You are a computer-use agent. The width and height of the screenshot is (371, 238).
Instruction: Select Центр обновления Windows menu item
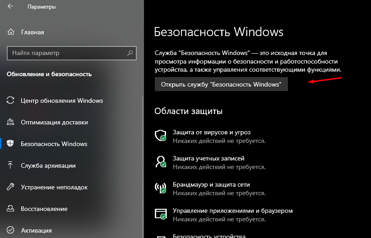tap(62, 101)
